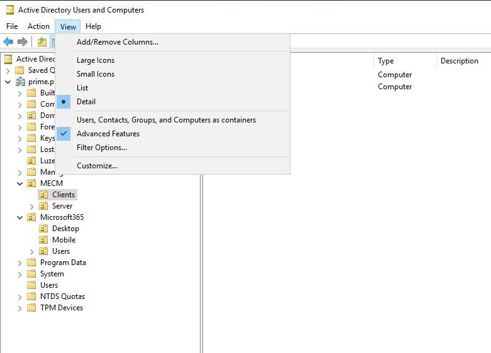Viewport: 491px width, 353px height.
Task: Collapse the Microsoft365 tree node
Action: coord(19,217)
